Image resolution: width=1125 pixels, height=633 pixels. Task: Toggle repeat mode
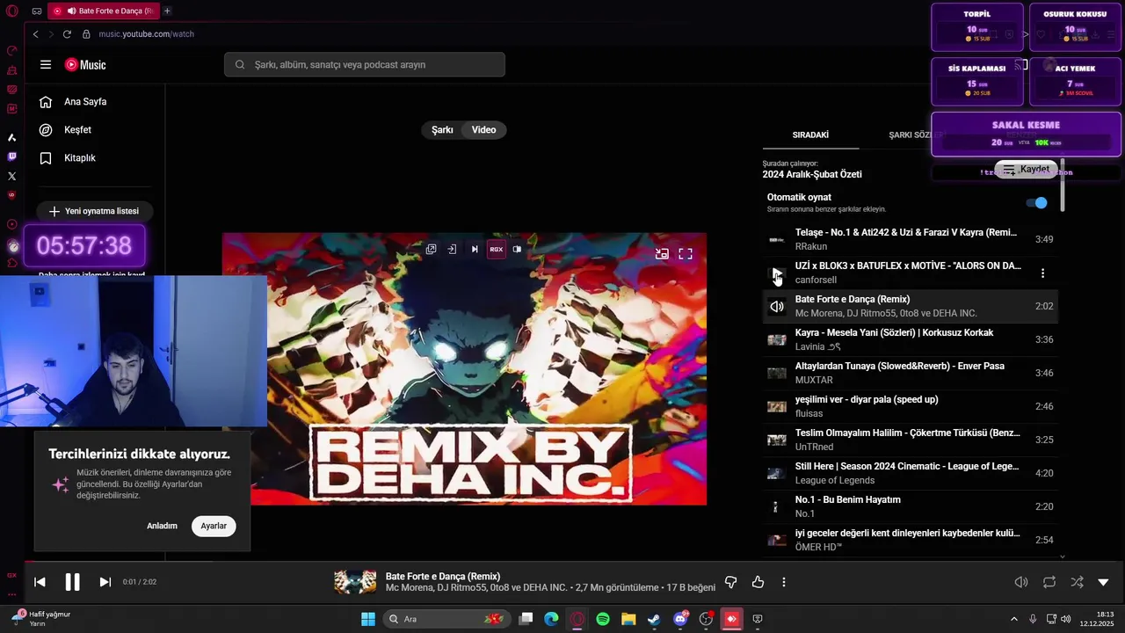(x=1049, y=582)
